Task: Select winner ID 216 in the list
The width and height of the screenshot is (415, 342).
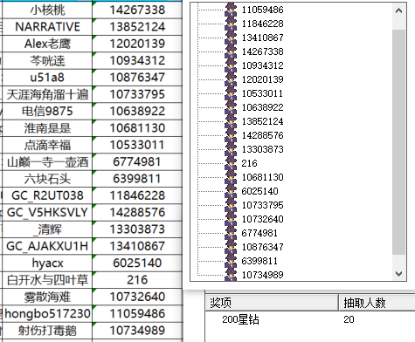Action: coord(249,163)
